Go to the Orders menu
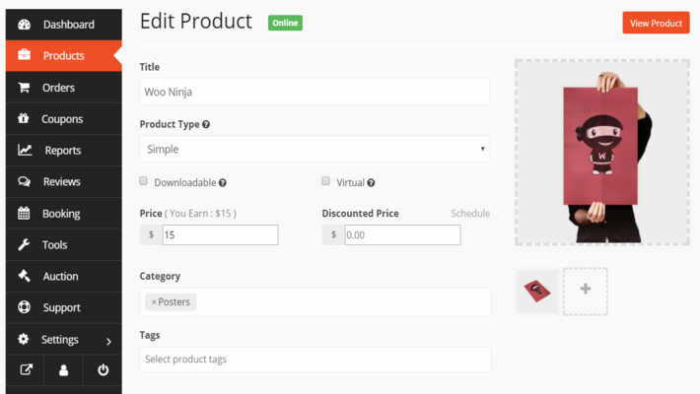Viewport: 700px width, 394px height. pyautogui.click(x=58, y=88)
